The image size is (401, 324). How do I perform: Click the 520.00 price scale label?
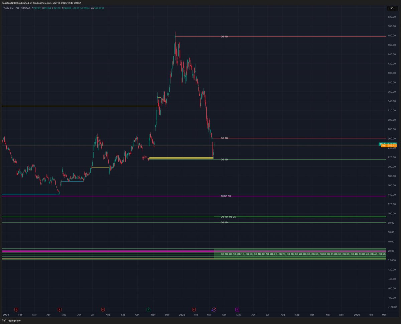(392, 17)
